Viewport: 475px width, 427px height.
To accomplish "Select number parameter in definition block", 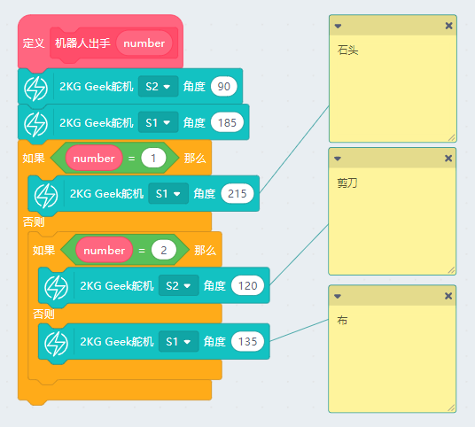I will tap(144, 43).
